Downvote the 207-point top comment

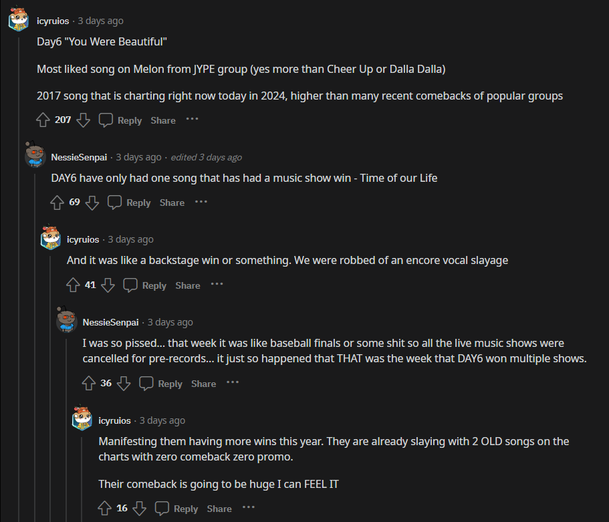(83, 120)
